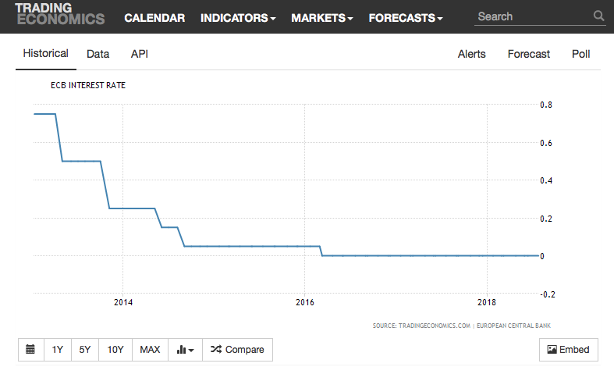Focus the Search input field
This screenshot has width=614, height=374.
pos(534,16)
